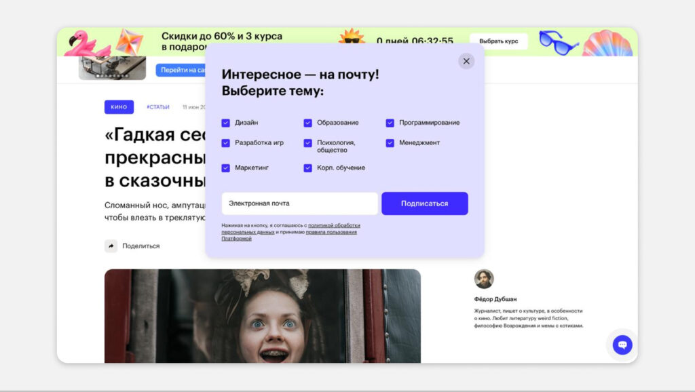The width and height of the screenshot is (695, 392).
Task: Click the article main photo
Action: coord(263,316)
